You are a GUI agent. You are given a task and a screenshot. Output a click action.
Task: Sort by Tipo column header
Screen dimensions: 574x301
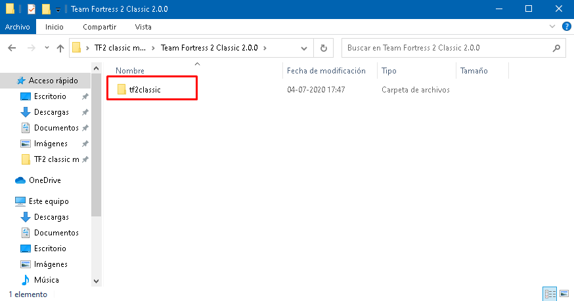tap(389, 71)
